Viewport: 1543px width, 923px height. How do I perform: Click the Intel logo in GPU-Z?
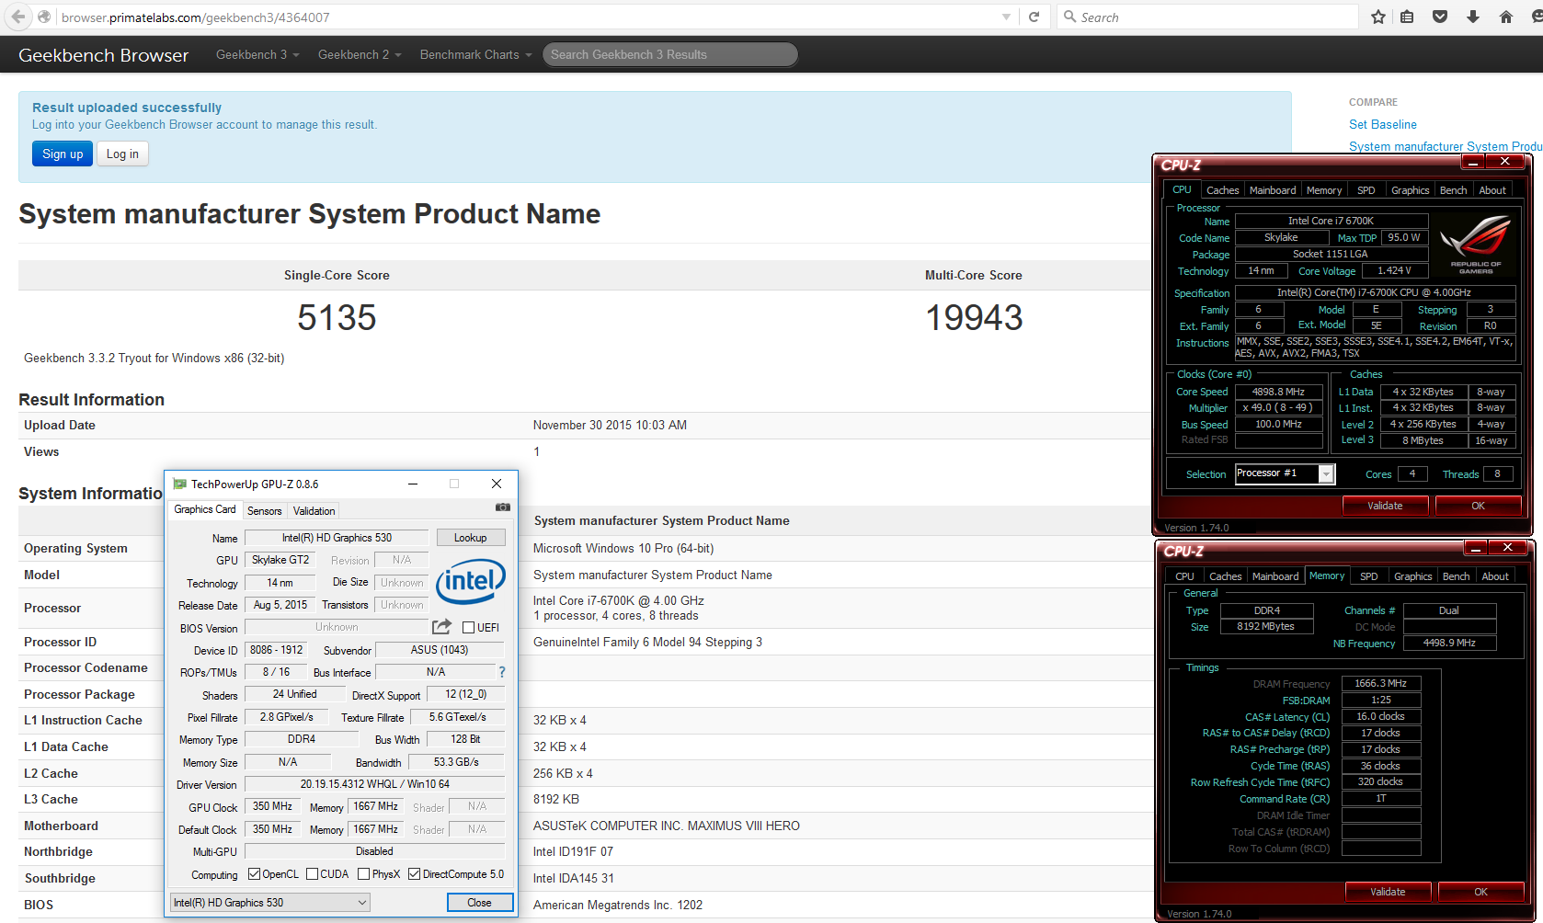(x=471, y=581)
